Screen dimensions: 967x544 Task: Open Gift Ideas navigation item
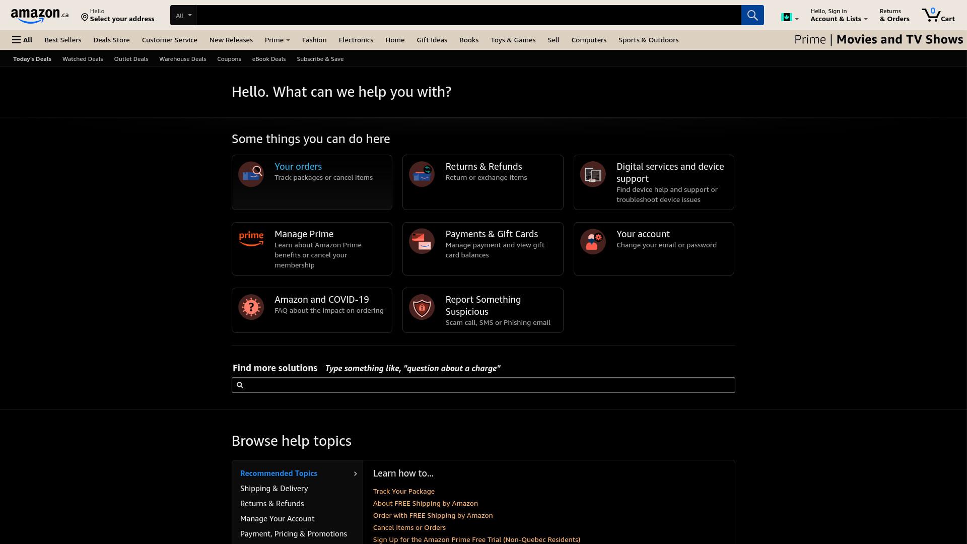(x=432, y=40)
